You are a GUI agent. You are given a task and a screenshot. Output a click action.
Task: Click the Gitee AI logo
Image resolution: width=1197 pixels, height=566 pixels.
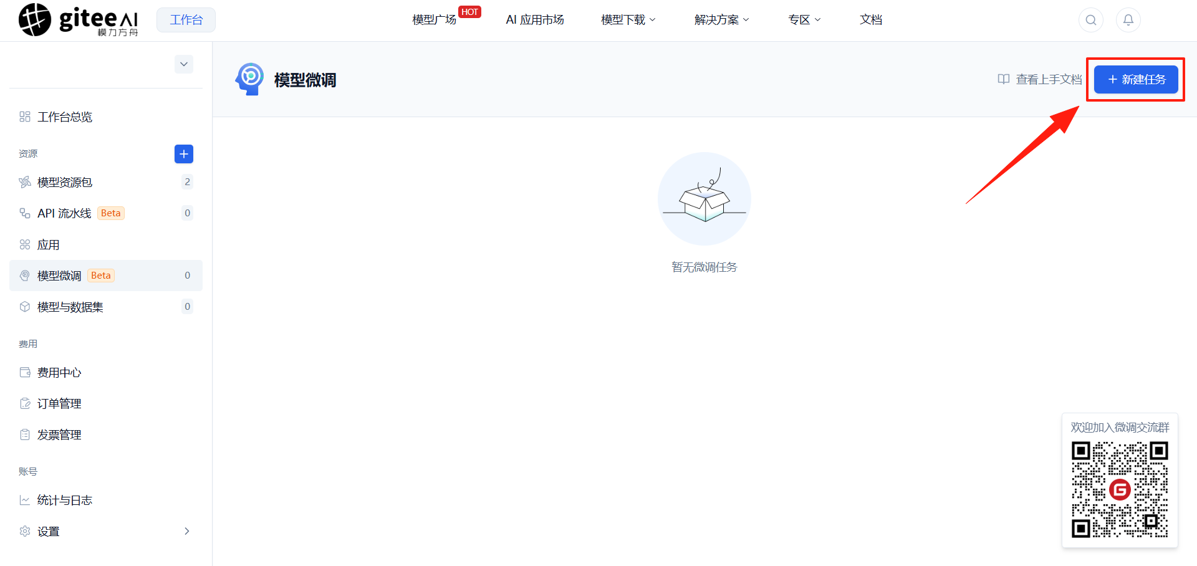tap(79, 20)
